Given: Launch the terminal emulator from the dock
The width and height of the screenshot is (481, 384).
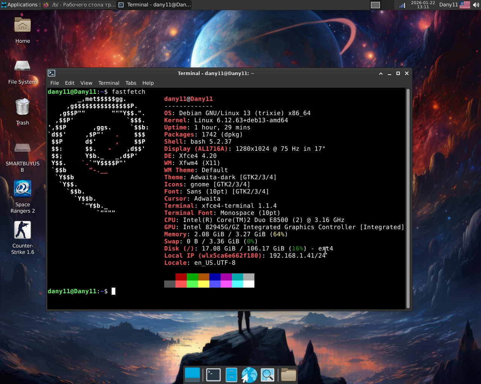Looking at the screenshot, I should tap(213, 375).
